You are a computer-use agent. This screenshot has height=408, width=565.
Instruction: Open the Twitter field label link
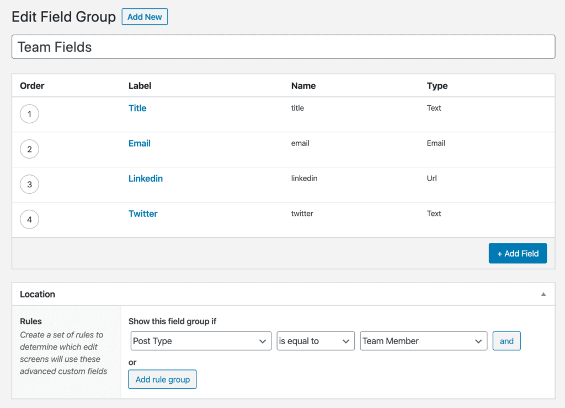click(143, 214)
